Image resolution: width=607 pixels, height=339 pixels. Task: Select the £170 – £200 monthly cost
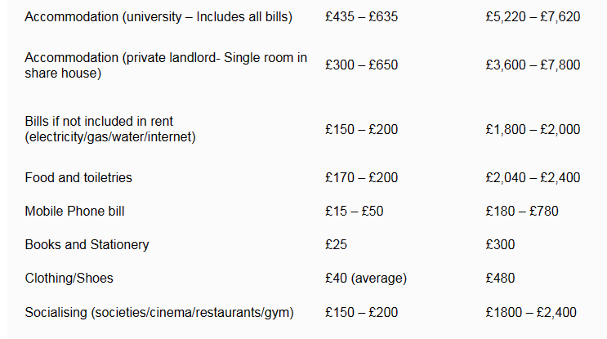[361, 177]
